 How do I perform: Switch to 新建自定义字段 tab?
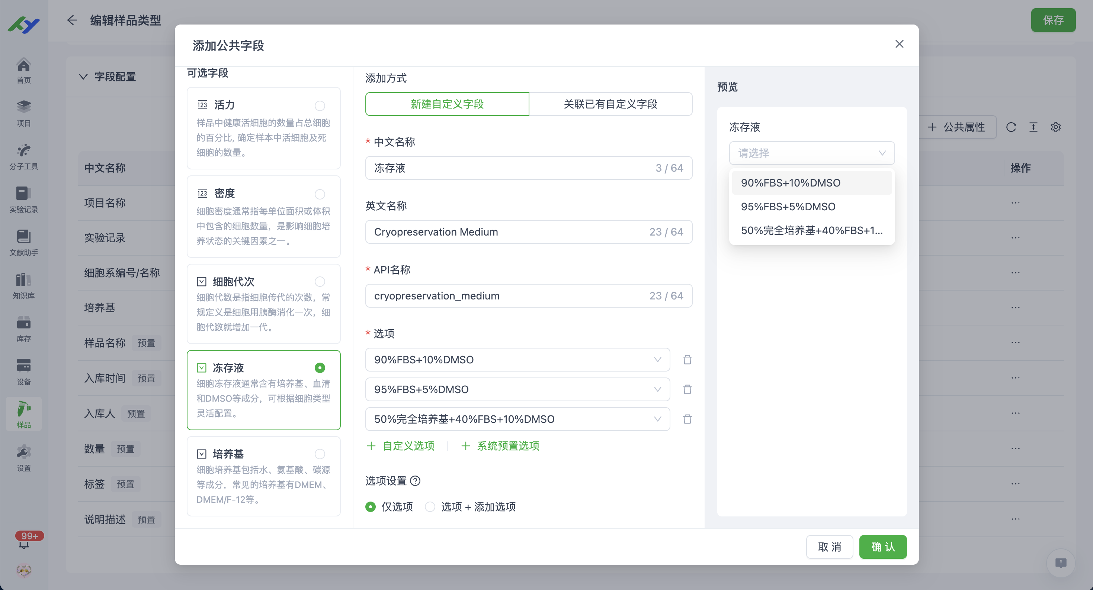tap(447, 104)
